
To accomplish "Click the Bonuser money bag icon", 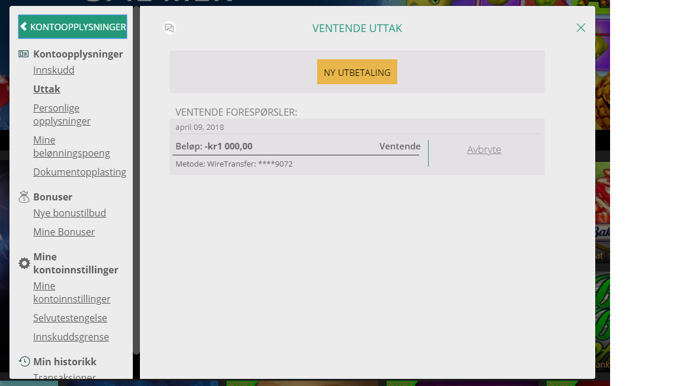I will 24,197.
